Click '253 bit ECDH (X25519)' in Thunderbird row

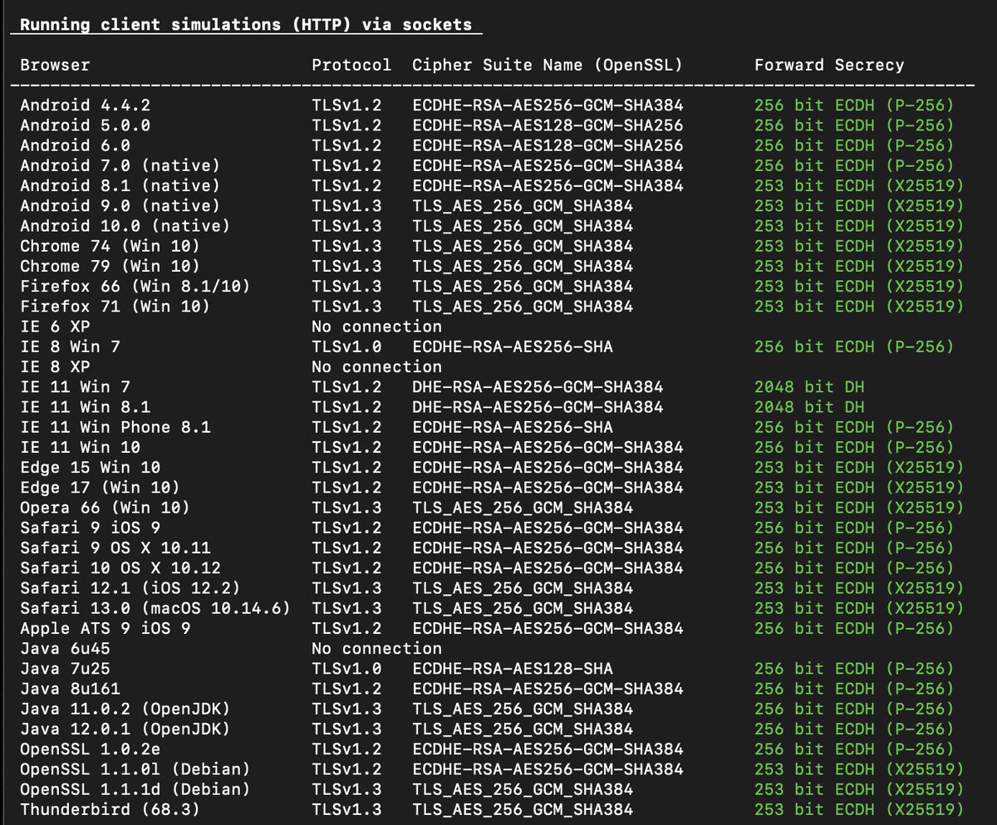click(859, 809)
